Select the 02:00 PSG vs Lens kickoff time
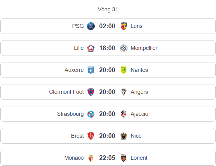 click(x=107, y=26)
